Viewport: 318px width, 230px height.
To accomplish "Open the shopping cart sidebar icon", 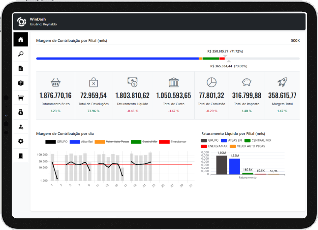I will pyautogui.click(x=21, y=98).
